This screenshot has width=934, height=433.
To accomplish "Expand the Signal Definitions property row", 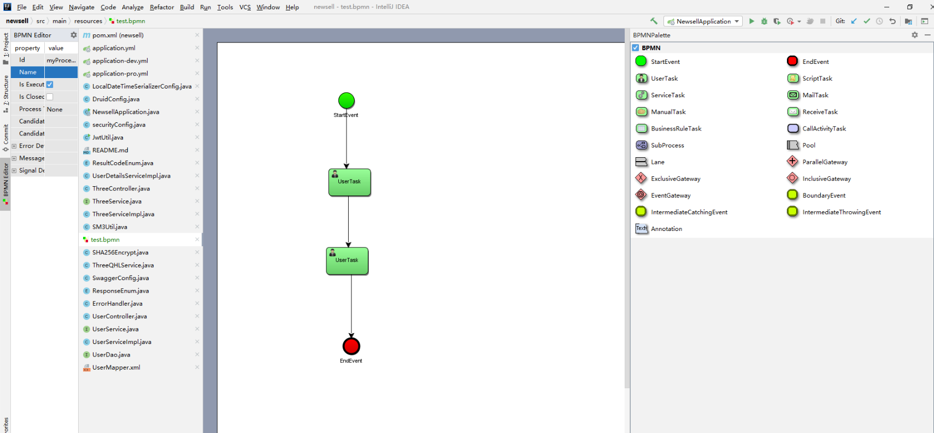I will (x=14, y=170).
